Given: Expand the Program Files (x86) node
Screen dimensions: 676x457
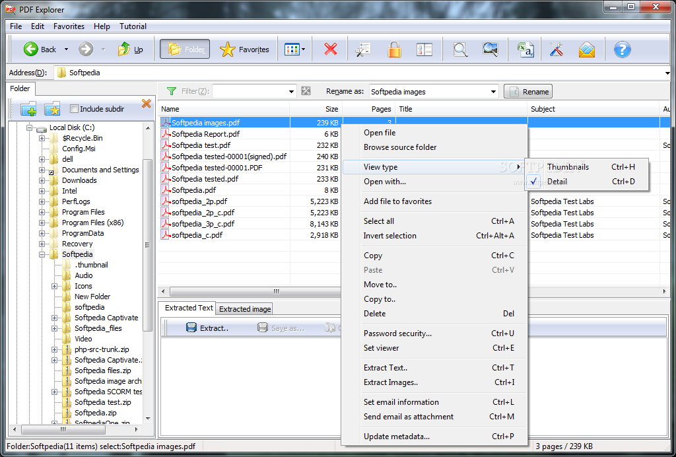Looking at the screenshot, I should click(42, 223).
